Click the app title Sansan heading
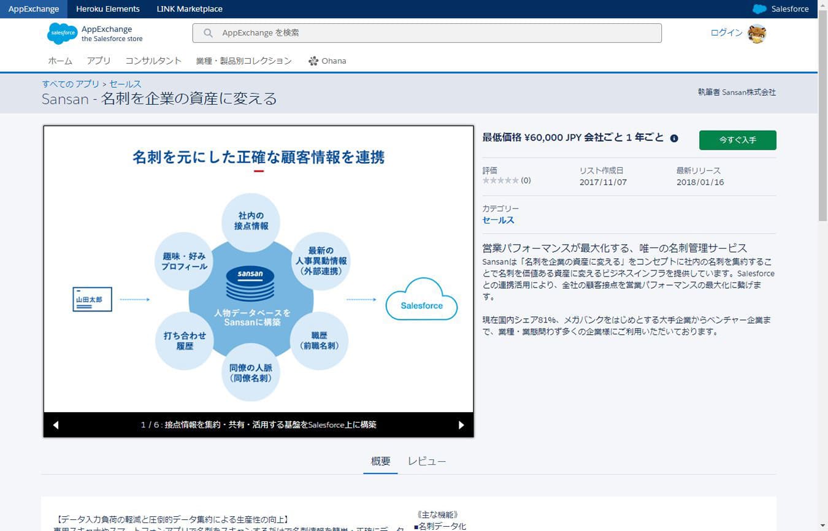The height and width of the screenshot is (531, 828). pos(159,99)
